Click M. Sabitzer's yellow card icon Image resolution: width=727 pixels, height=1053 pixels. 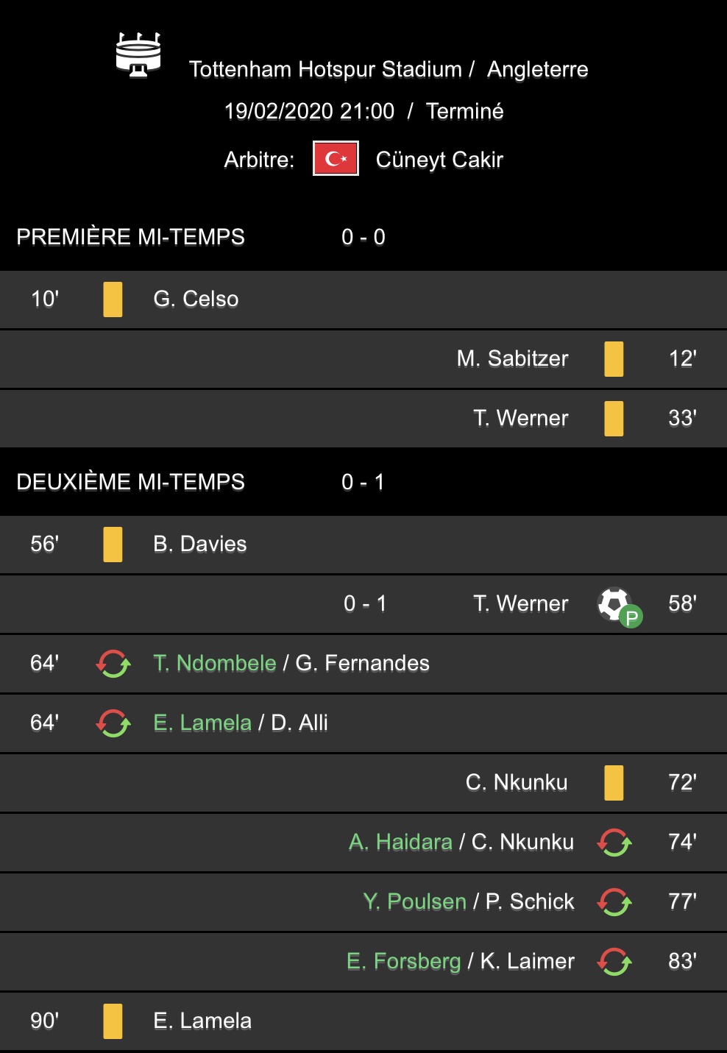pos(614,359)
